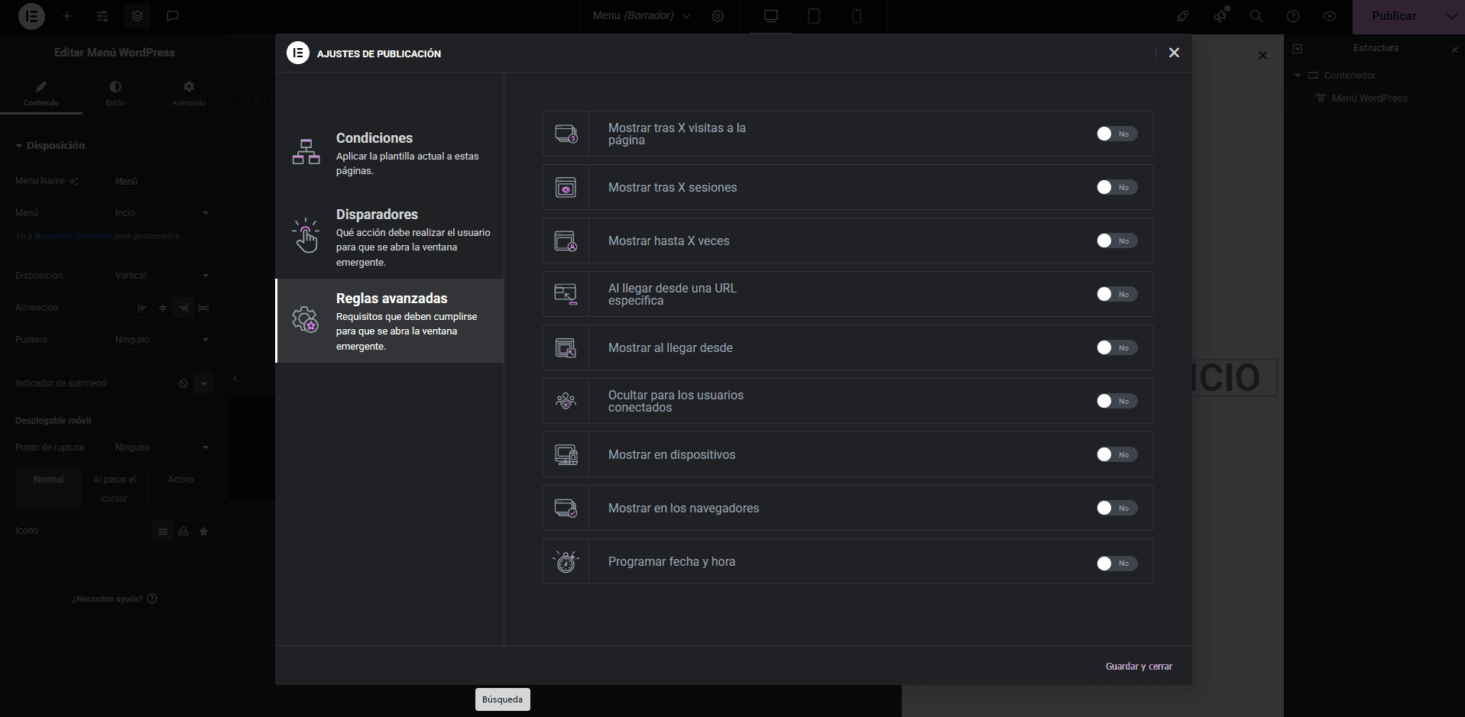Collapse the Disposición section
1465x717 pixels.
point(50,145)
